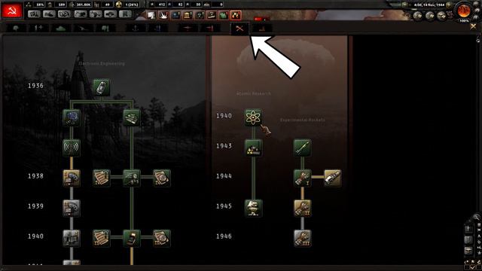The height and width of the screenshot is (271, 482).
Task: Select the 1938 decryption technology with magnifier
Action: 162,178
